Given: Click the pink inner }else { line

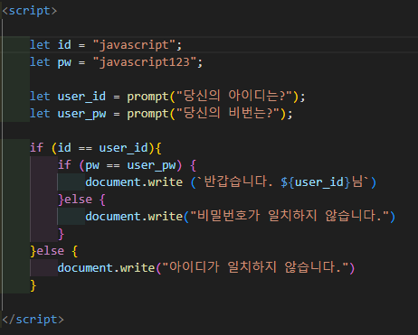Looking at the screenshot, I should (81, 200).
